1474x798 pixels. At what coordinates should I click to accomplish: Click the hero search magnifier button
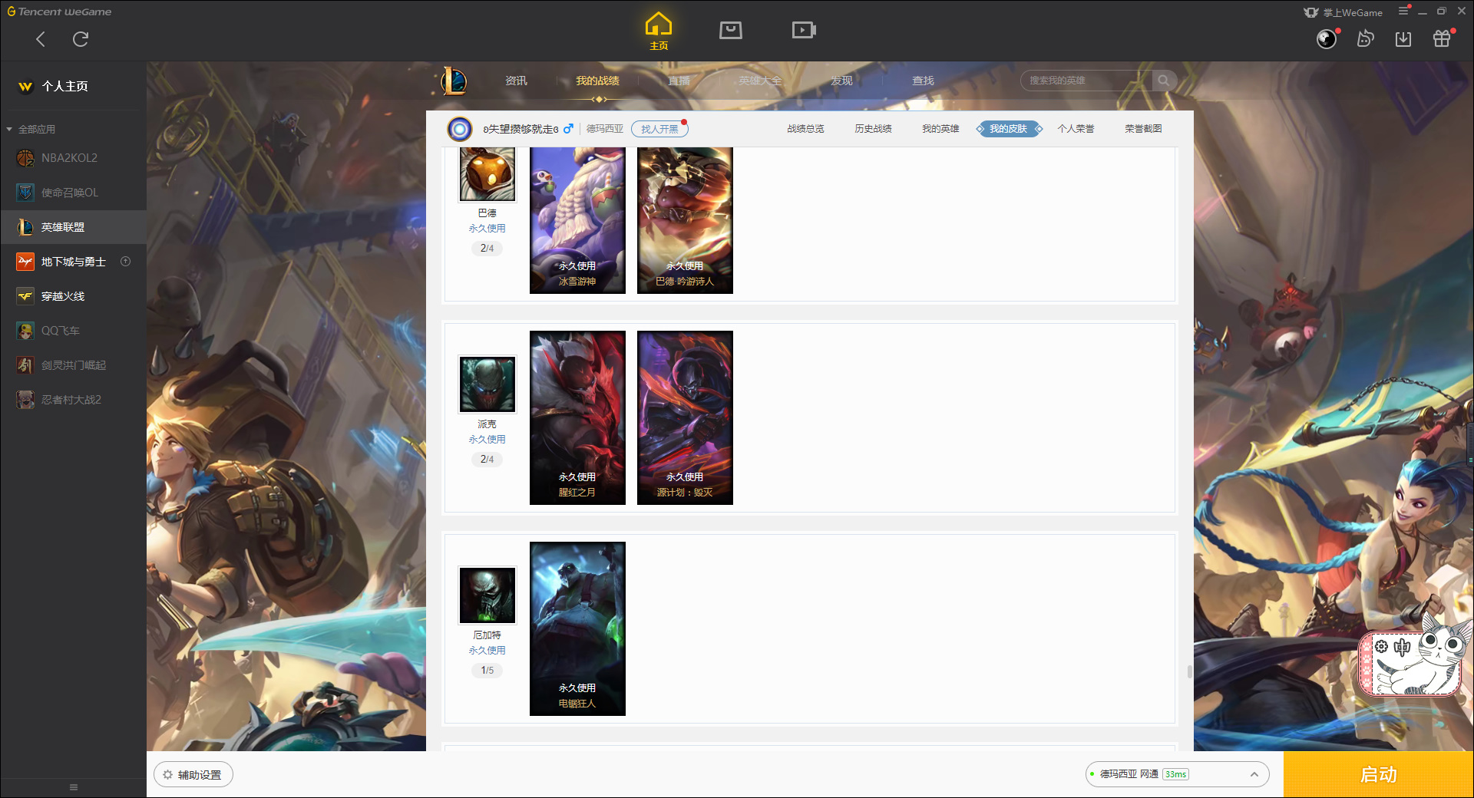(1164, 81)
